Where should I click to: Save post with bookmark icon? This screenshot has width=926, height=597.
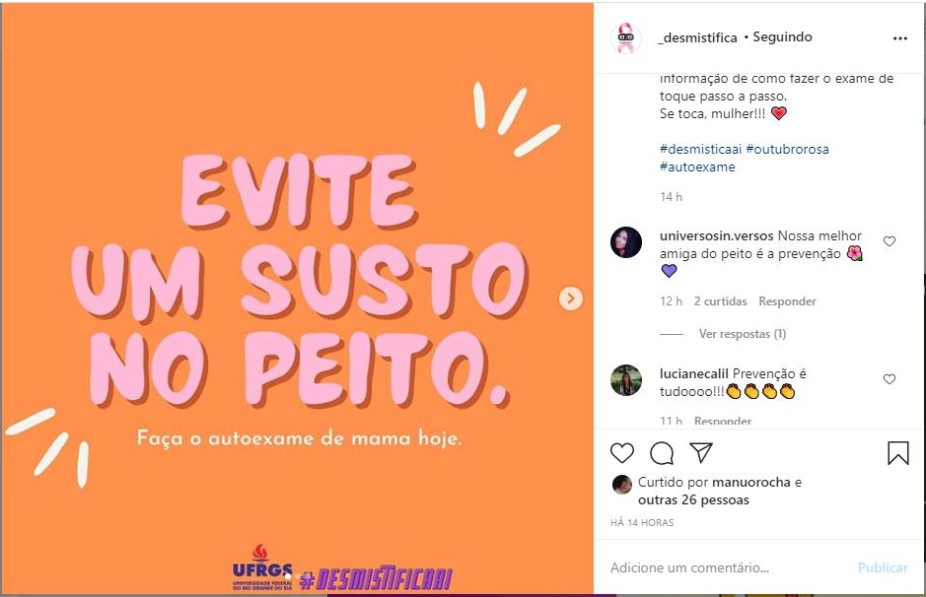[897, 453]
